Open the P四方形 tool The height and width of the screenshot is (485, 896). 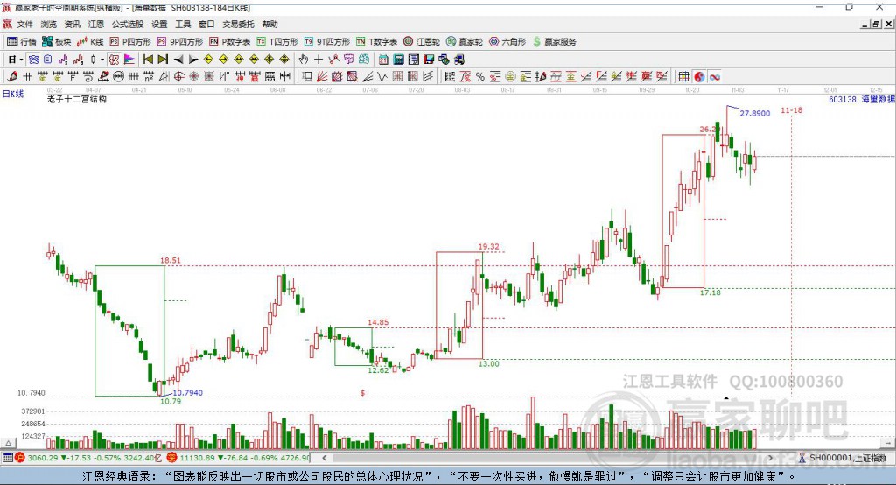130,42
